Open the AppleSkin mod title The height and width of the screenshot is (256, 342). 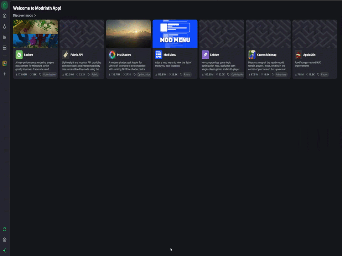(x=309, y=55)
